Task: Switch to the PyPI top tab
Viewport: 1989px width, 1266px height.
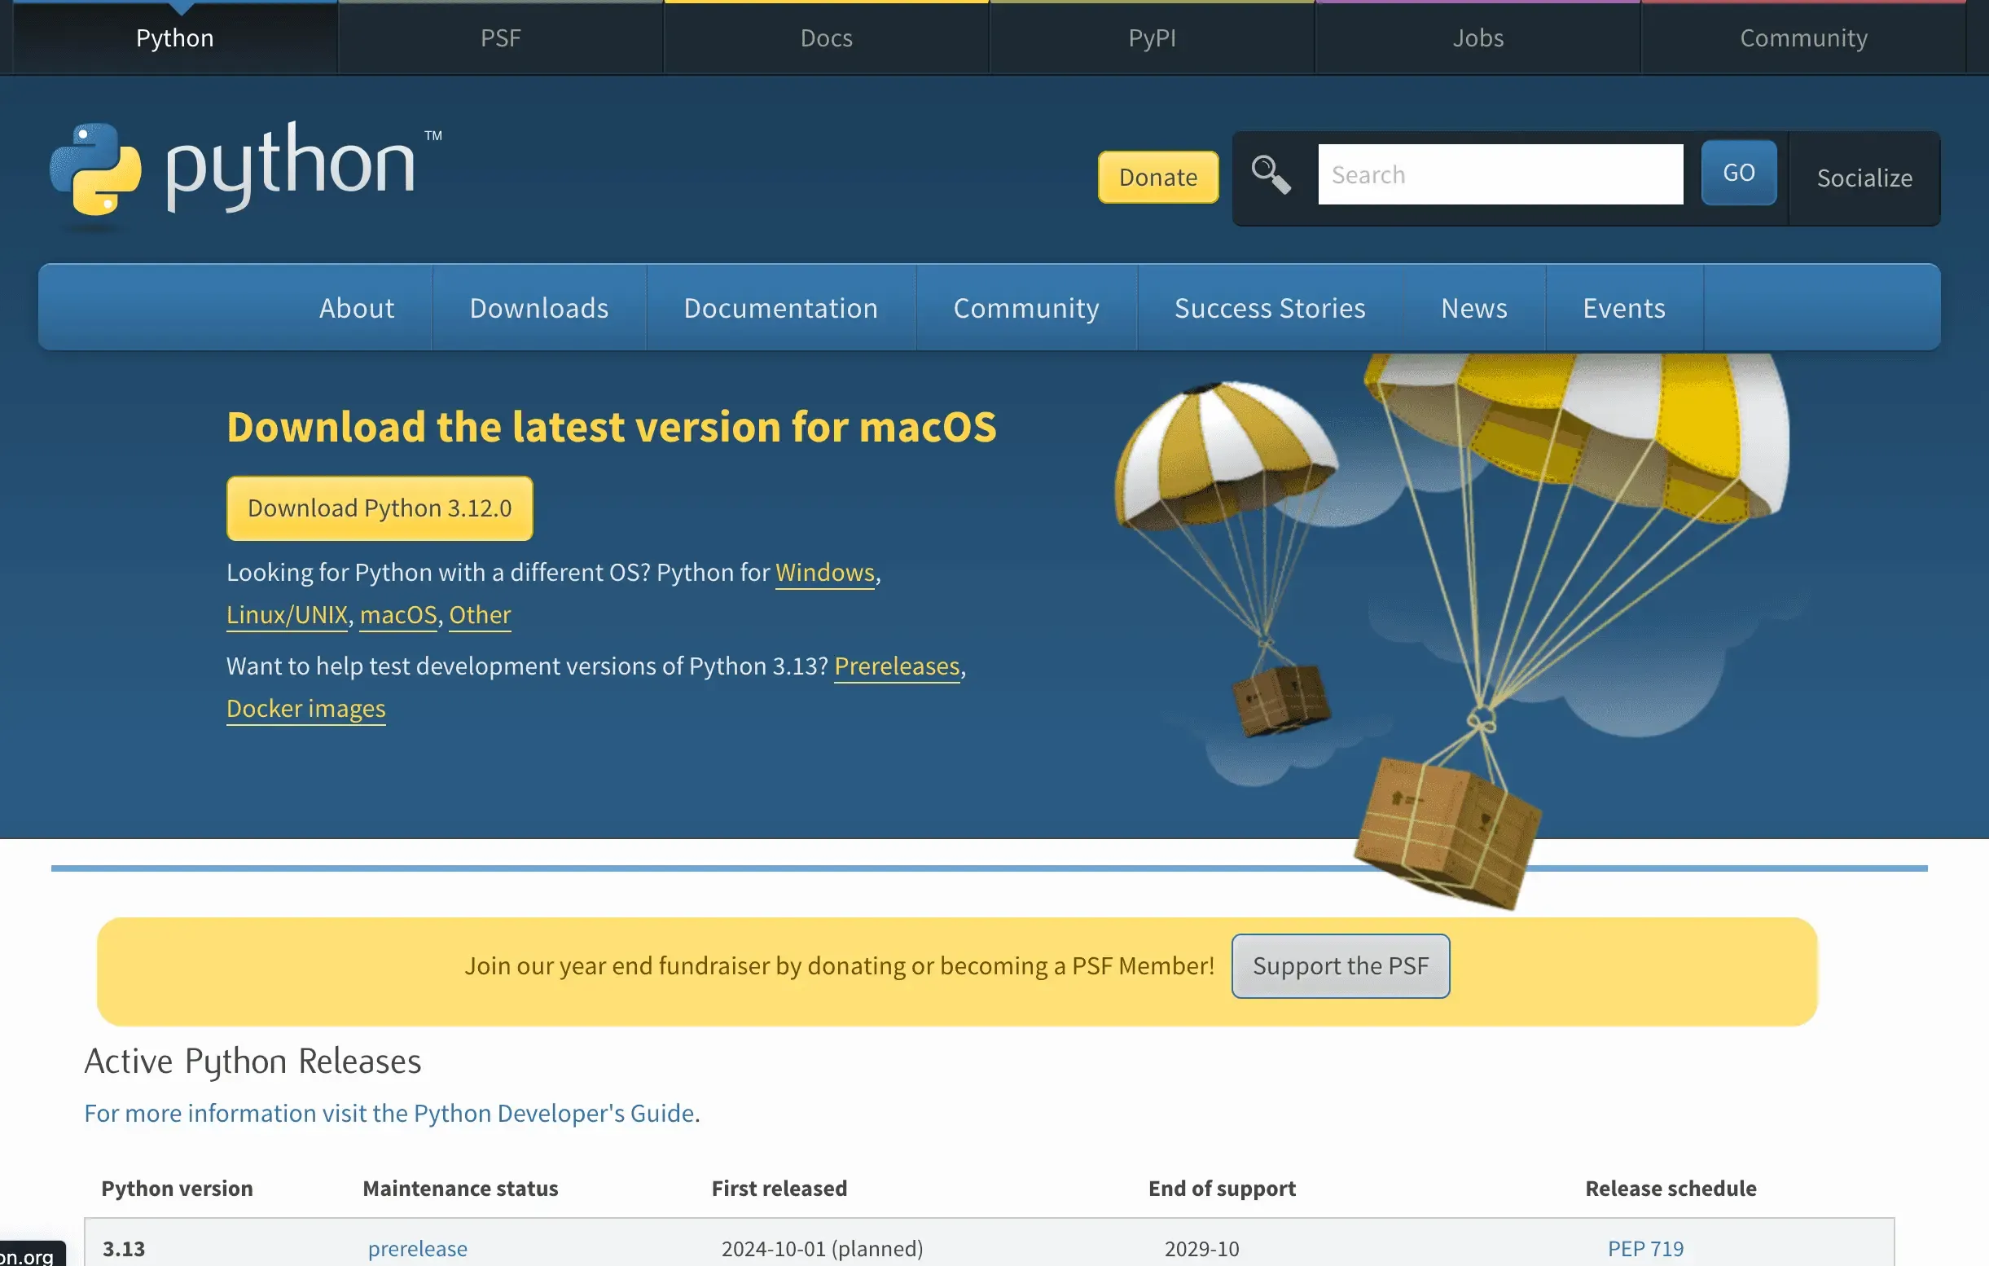Action: [1152, 38]
